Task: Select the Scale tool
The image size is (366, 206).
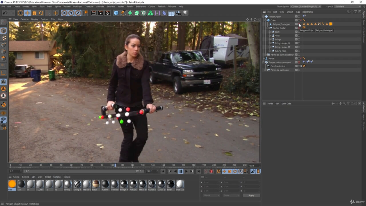Action: coord(34,13)
